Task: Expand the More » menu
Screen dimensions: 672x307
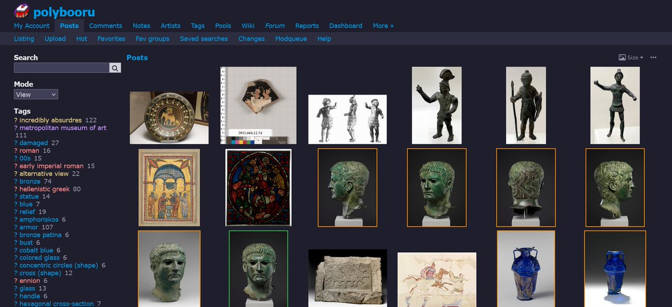Action: click(383, 26)
